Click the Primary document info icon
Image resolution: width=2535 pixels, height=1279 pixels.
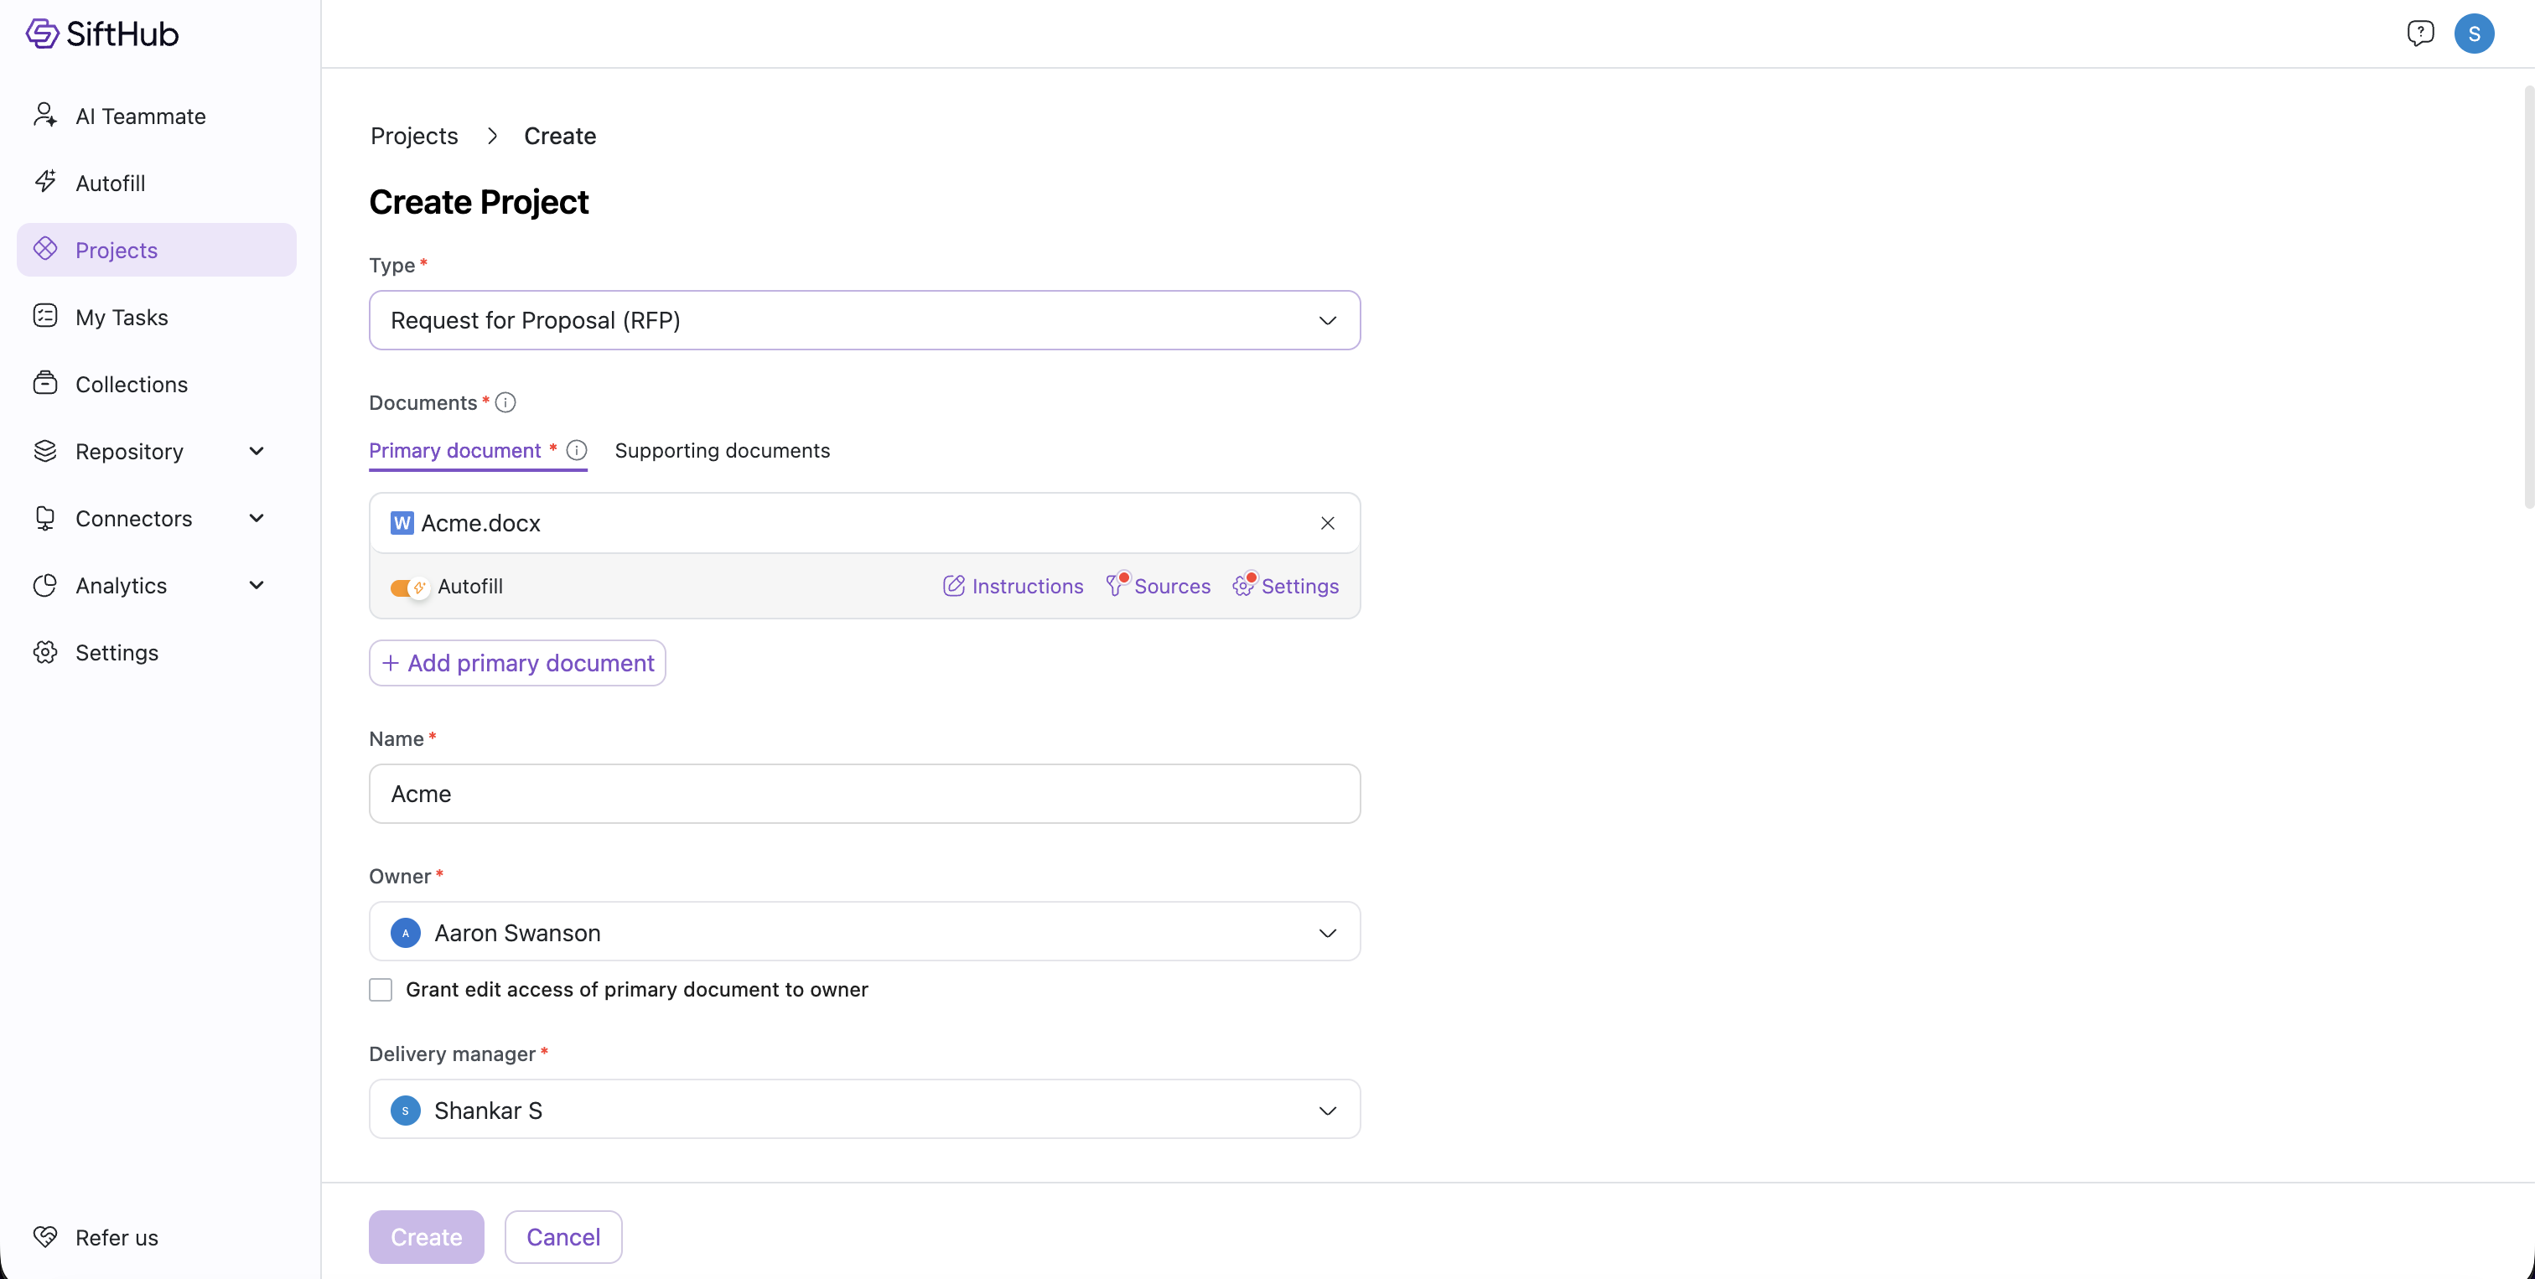[577, 451]
